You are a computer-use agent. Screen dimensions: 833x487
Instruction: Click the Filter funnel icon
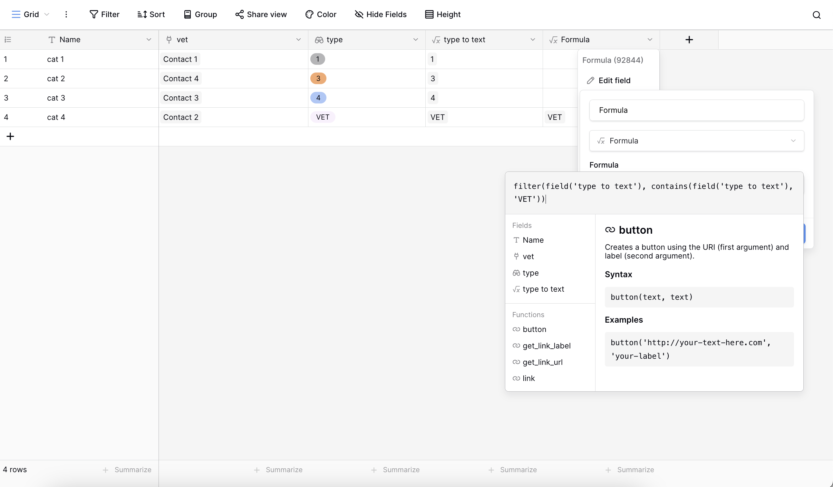(93, 15)
